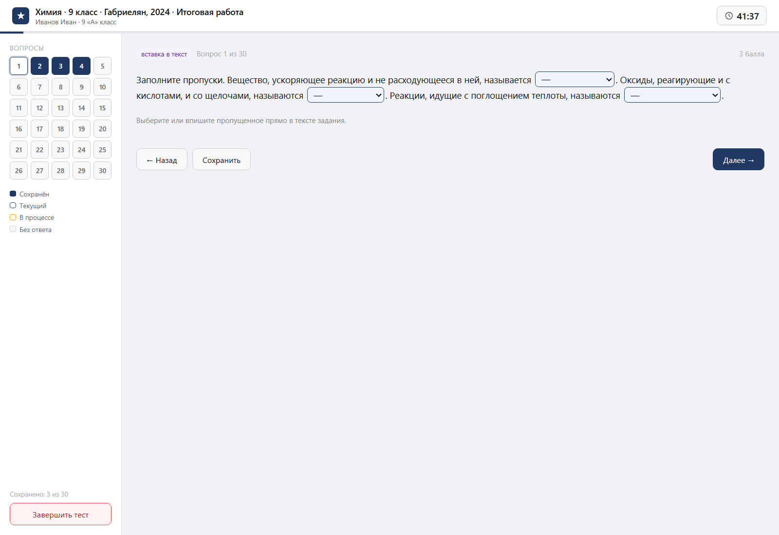Proceed with Далее → button
The height and width of the screenshot is (535, 779).
point(739,160)
